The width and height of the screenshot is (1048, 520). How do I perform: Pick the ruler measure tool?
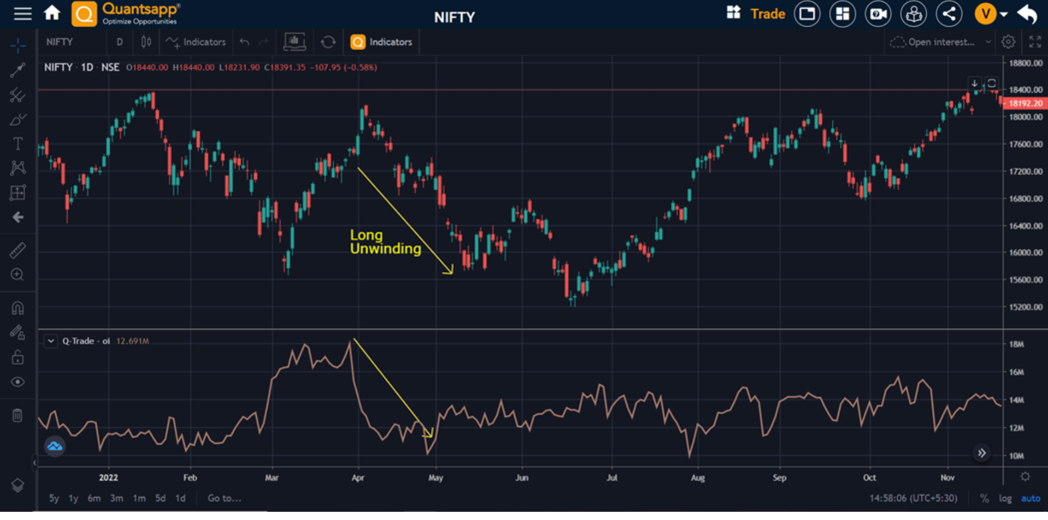17,250
